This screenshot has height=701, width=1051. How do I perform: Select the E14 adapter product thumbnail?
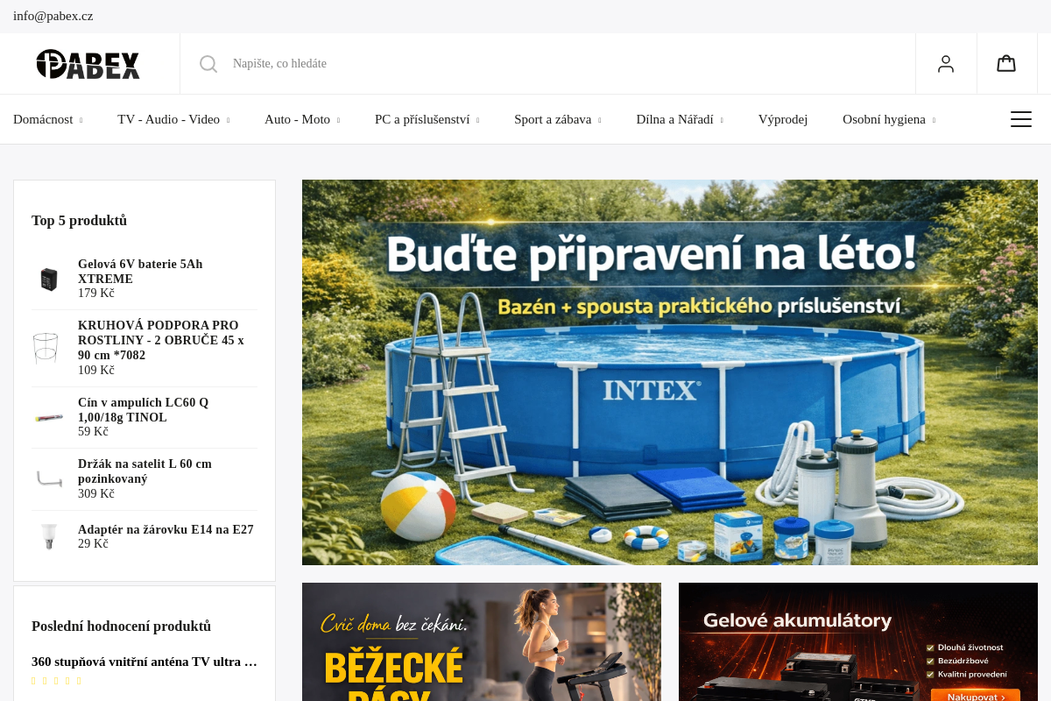pos(49,535)
